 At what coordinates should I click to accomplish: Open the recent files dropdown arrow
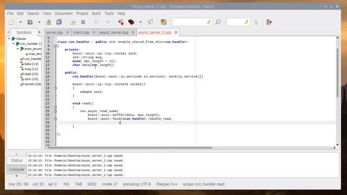39,22
